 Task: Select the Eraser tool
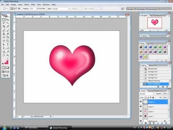click(4, 37)
